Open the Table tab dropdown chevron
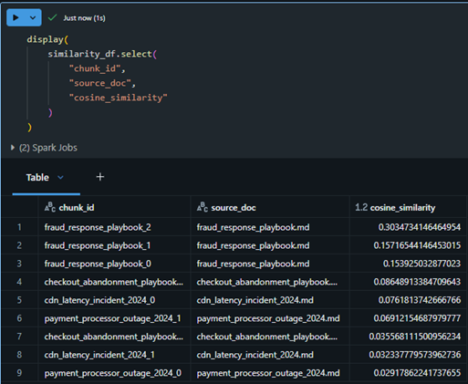468x384 pixels. coord(60,177)
